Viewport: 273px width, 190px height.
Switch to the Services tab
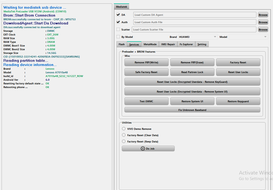pyautogui.click(x=134, y=44)
